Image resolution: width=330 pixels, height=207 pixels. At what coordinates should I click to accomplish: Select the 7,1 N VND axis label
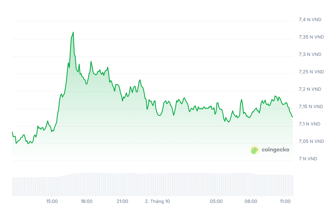[309, 124]
